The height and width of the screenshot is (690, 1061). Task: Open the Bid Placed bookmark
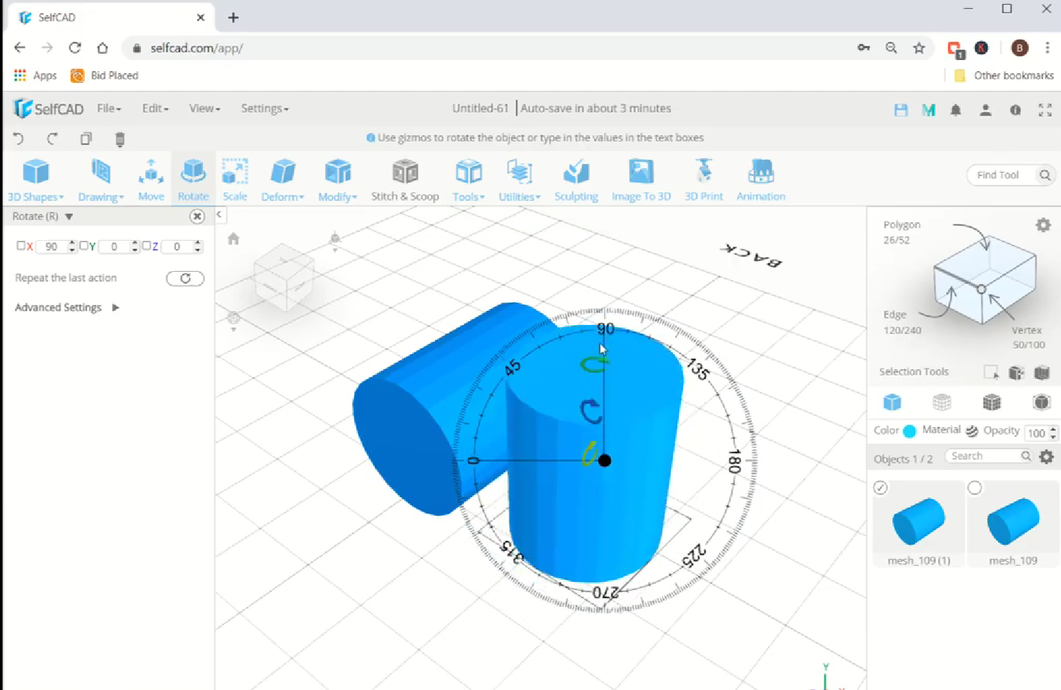click(105, 75)
